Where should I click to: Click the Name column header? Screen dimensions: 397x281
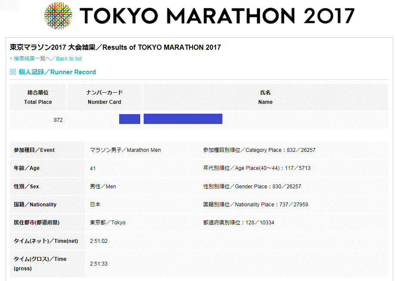point(265,97)
